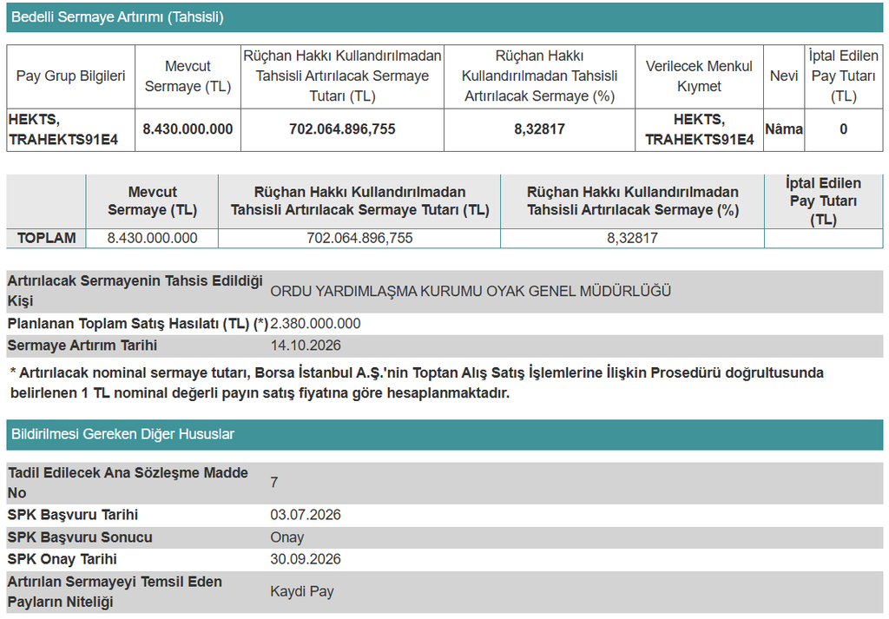Screen dimensions: 889x619
Task: Select the TOPLAM row label
Action: point(47,238)
